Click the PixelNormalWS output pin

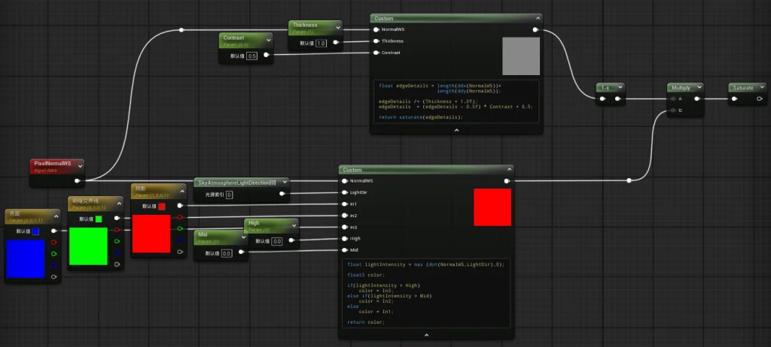click(x=78, y=180)
